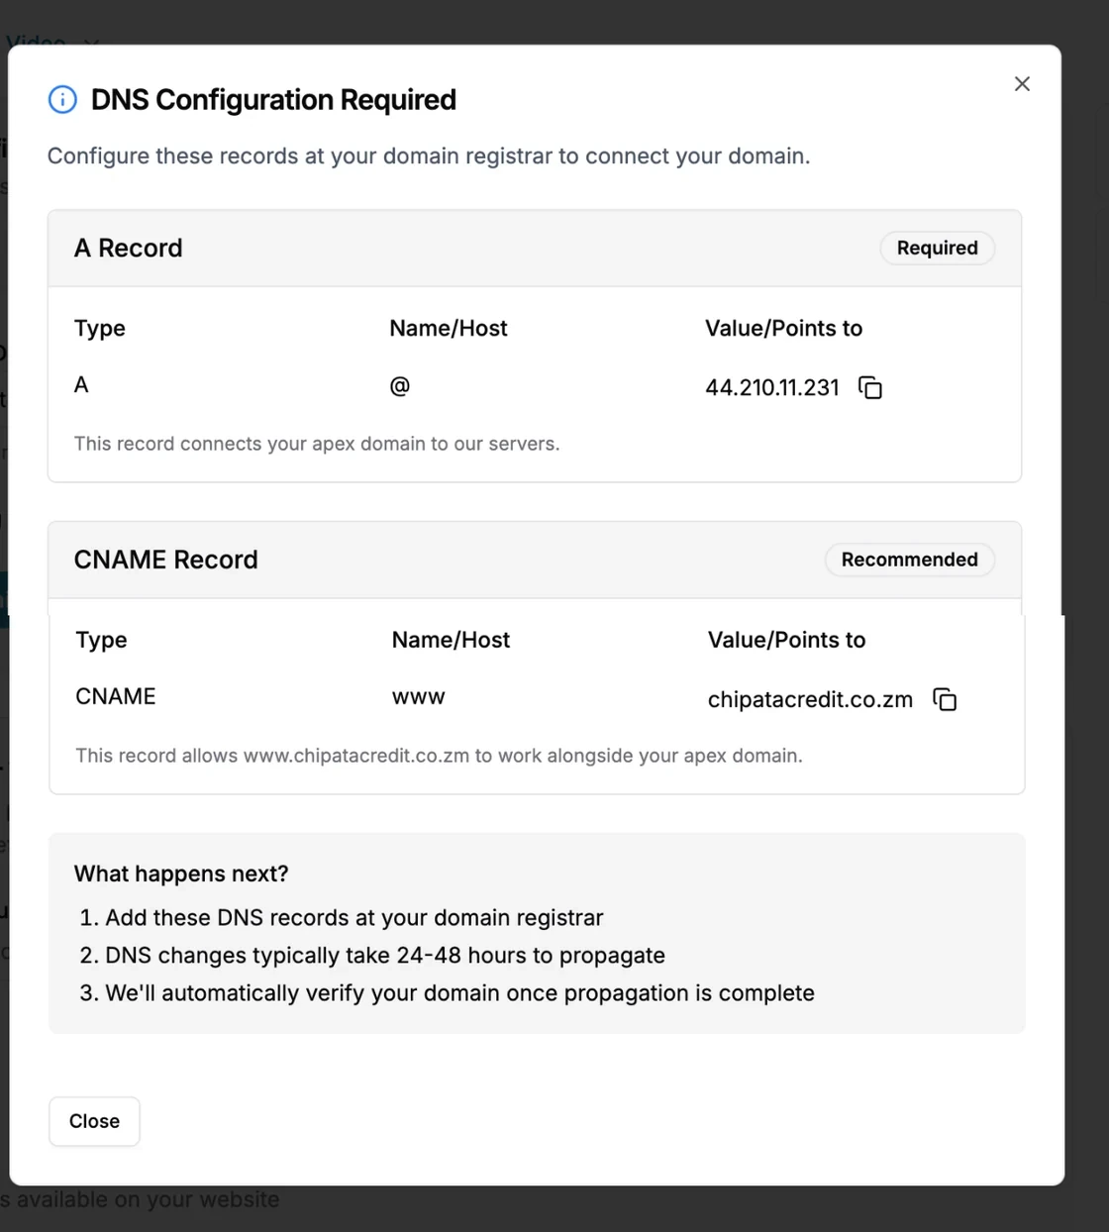Screen dimensions: 1109x1232
Task: Click Value/Points to header in A Record
Action: coord(783,329)
